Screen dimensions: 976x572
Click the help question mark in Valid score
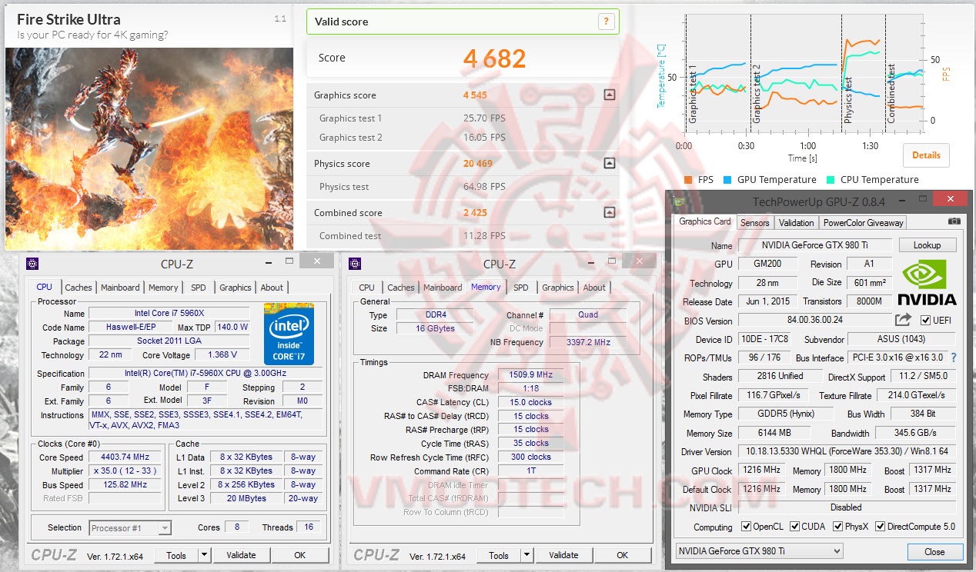tap(607, 22)
